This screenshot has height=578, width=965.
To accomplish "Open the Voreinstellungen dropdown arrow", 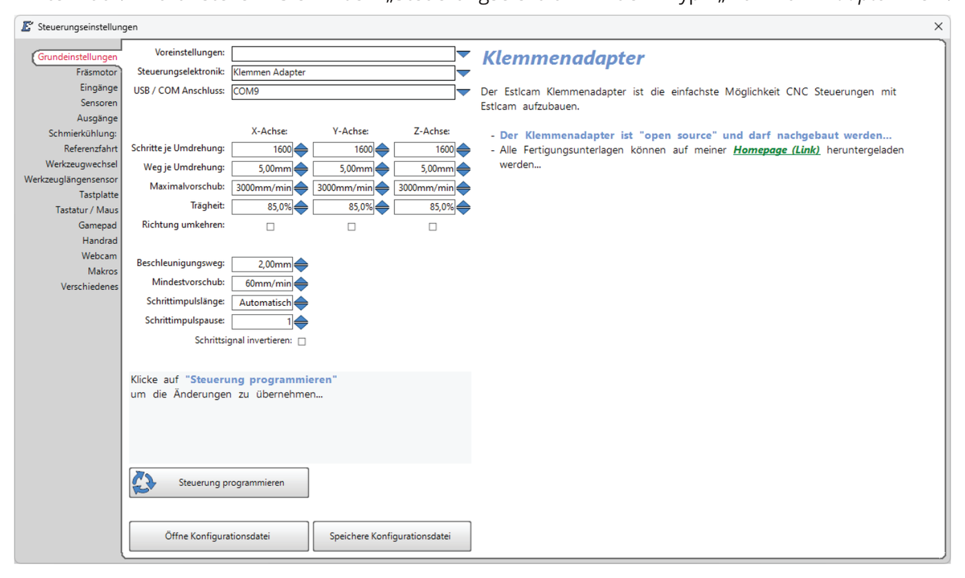I will (463, 54).
